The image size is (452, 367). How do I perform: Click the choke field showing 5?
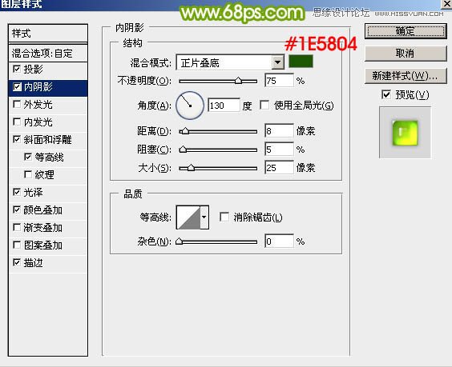[279, 150]
